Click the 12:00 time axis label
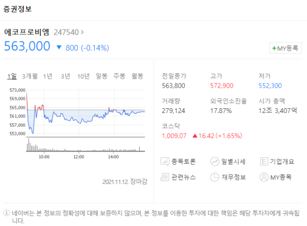Screen dimensions: 307x226 [x=79, y=157]
